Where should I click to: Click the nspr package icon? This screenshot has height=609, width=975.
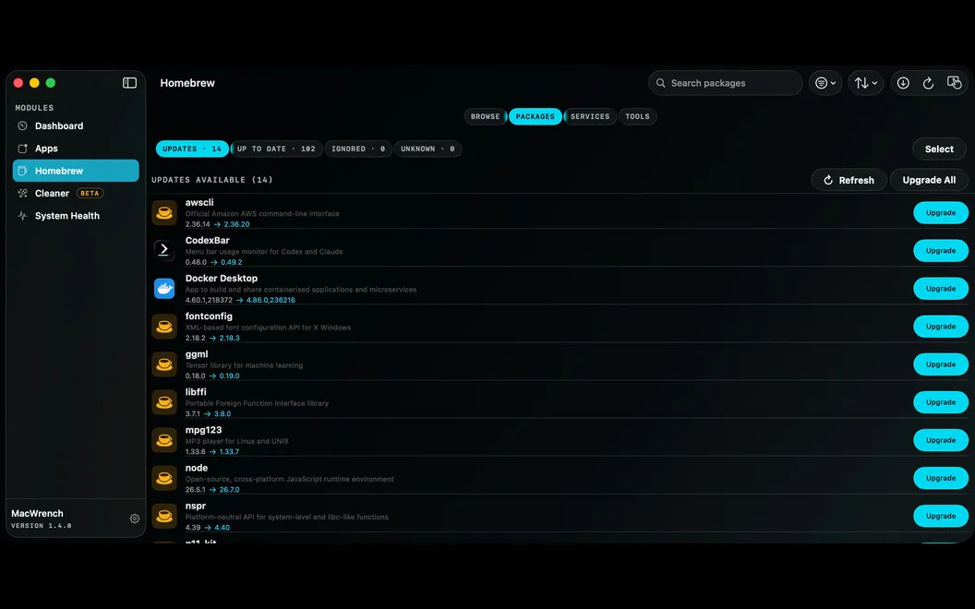click(164, 516)
